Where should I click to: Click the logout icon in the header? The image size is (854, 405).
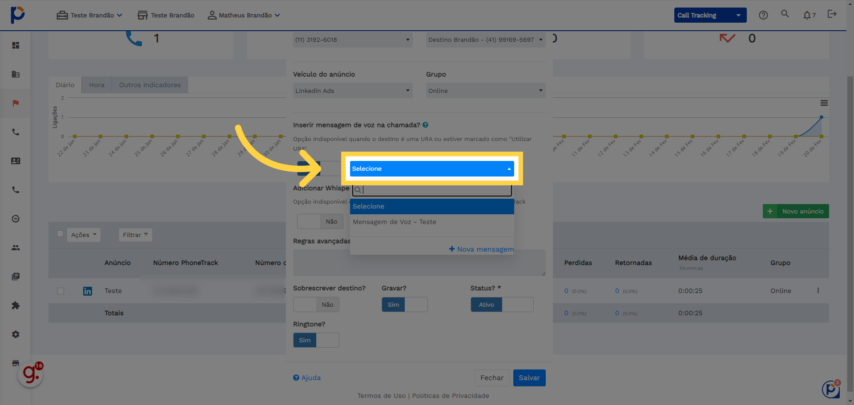[x=832, y=14]
